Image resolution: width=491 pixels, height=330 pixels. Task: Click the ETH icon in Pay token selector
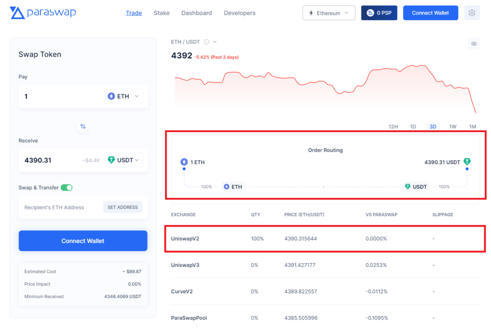pyautogui.click(x=111, y=96)
